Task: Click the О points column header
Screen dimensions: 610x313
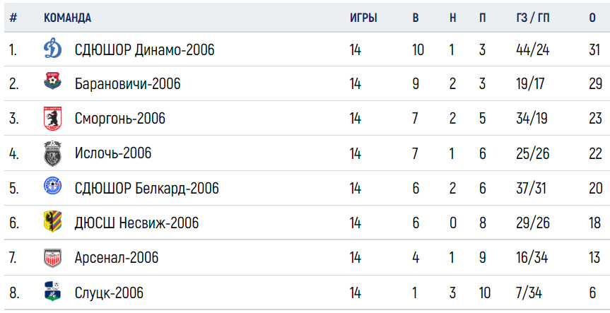Action: tap(592, 18)
